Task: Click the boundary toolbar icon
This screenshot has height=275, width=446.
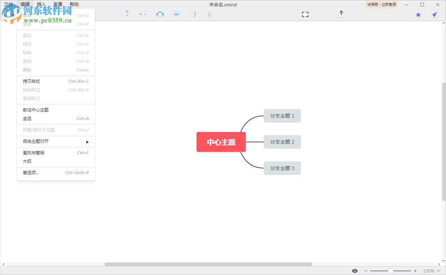Action: point(177,14)
